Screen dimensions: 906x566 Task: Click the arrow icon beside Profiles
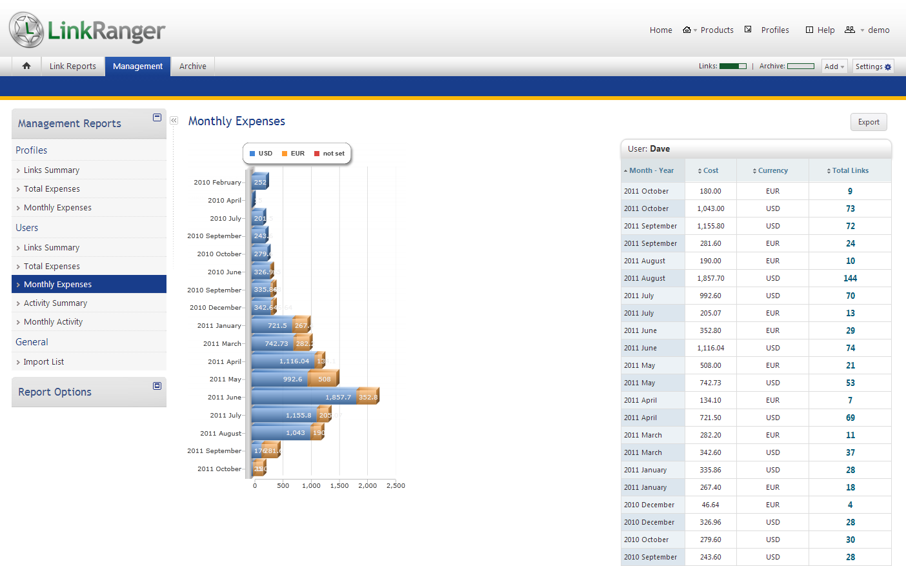(x=748, y=30)
